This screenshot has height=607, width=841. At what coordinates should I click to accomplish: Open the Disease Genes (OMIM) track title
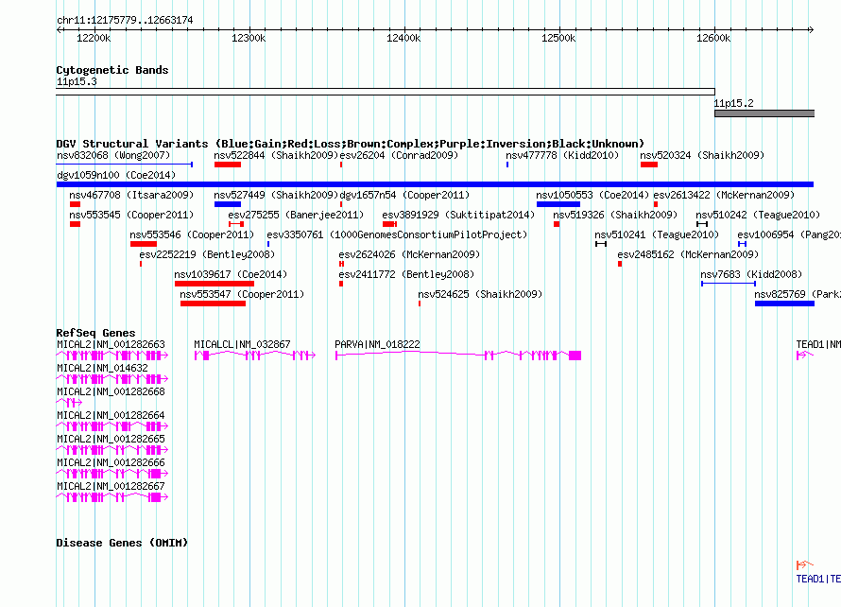coord(122,543)
